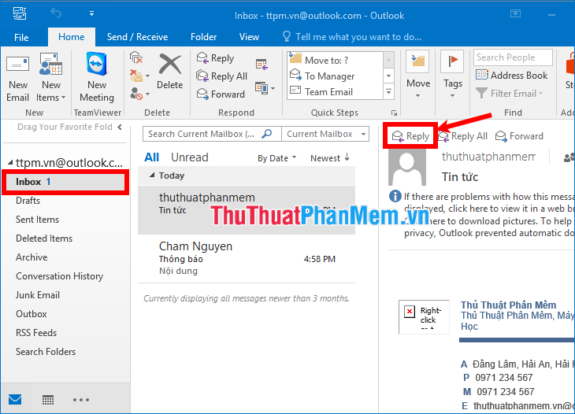Click Reply in the reading pane
Screen dimensions: 575x414
[x=410, y=136]
